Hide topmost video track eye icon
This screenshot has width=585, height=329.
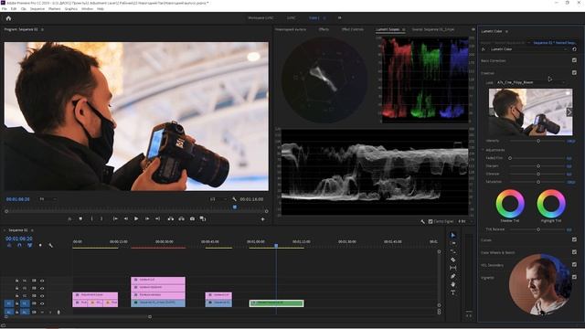[42, 281]
